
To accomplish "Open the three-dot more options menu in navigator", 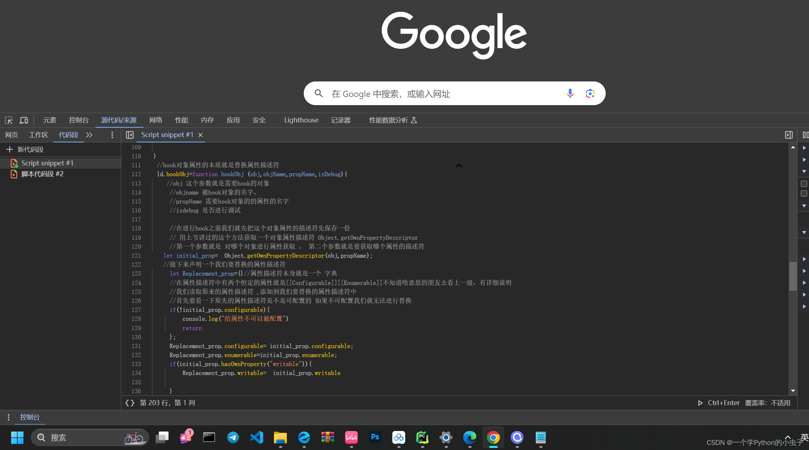I will tap(112, 135).
